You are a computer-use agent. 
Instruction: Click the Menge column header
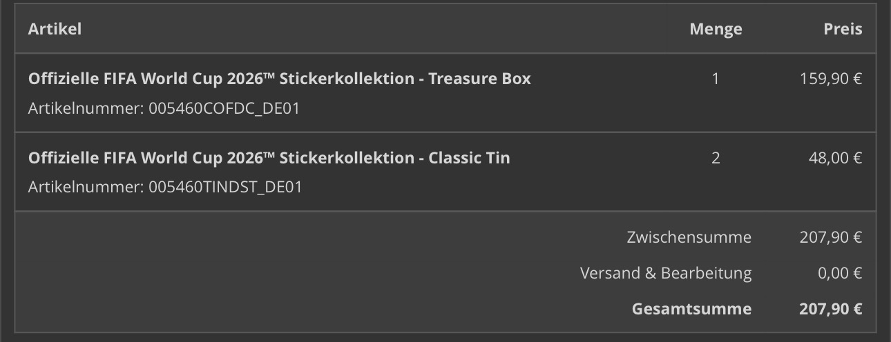pyautogui.click(x=716, y=29)
